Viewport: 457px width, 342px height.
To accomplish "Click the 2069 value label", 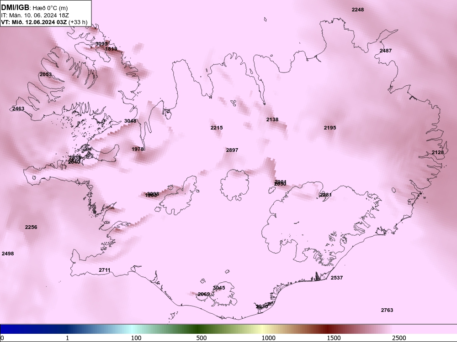I will (x=204, y=294).
